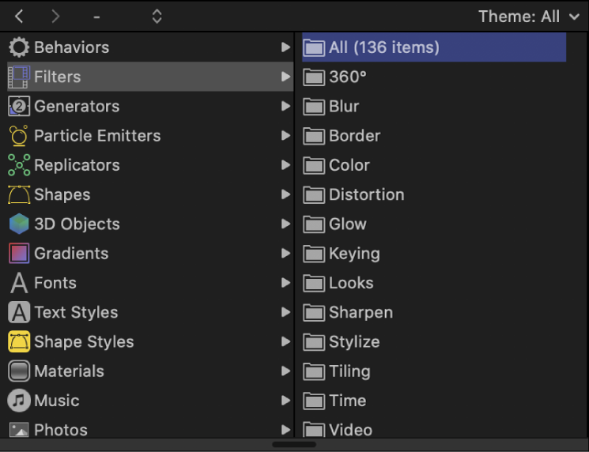The width and height of the screenshot is (589, 452).
Task: Expand the Text Styles disclosure arrow
Action: pyautogui.click(x=285, y=313)
